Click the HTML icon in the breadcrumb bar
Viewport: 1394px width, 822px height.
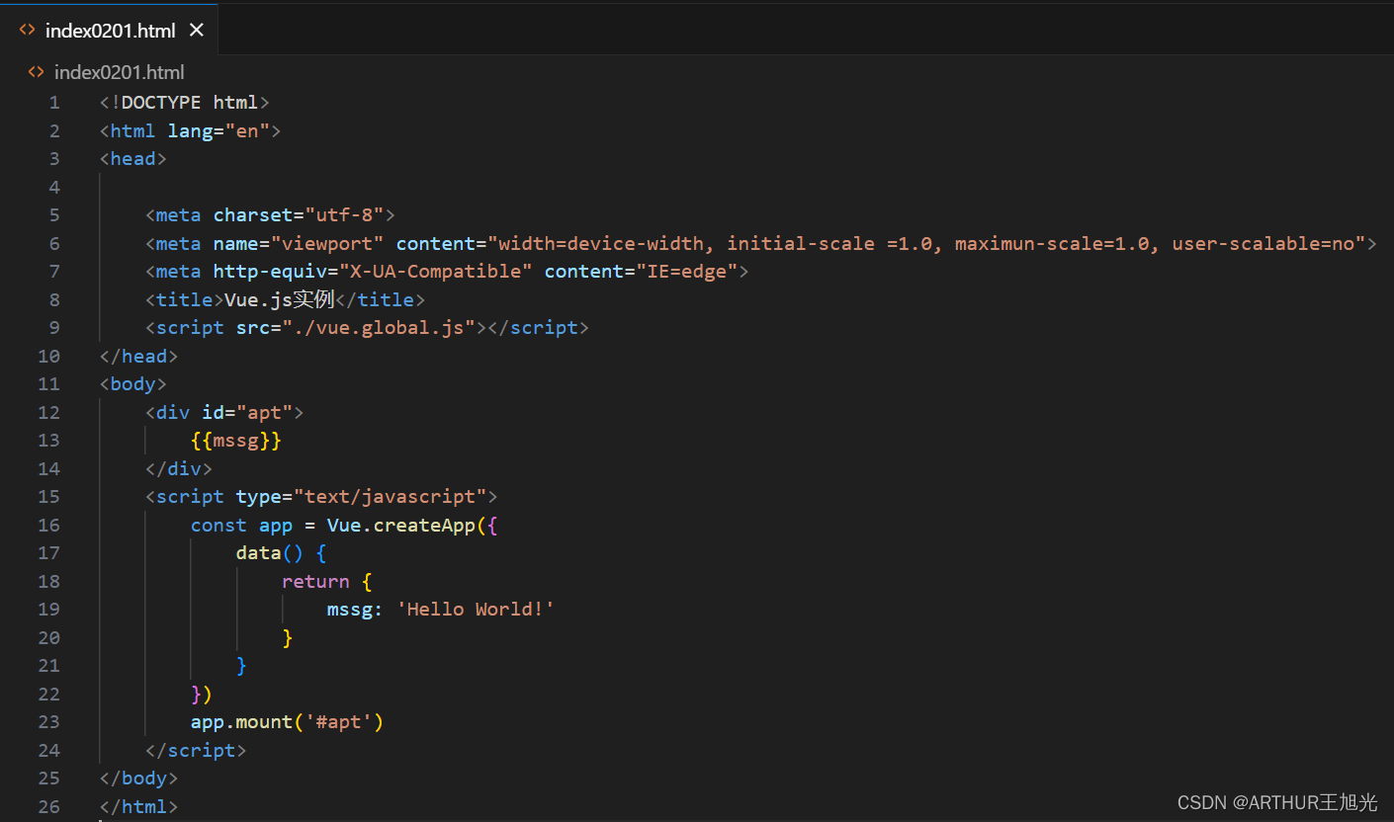pyautogui.click(x=36, y=71)
